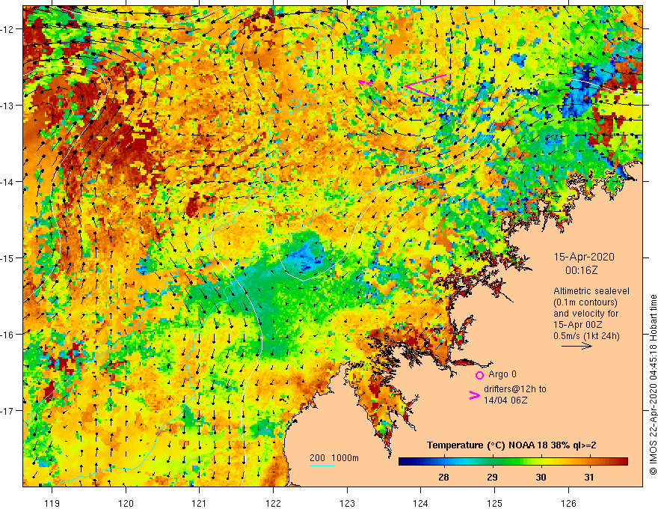Click the 'Argo 0' legend label

tap(502, 374)
